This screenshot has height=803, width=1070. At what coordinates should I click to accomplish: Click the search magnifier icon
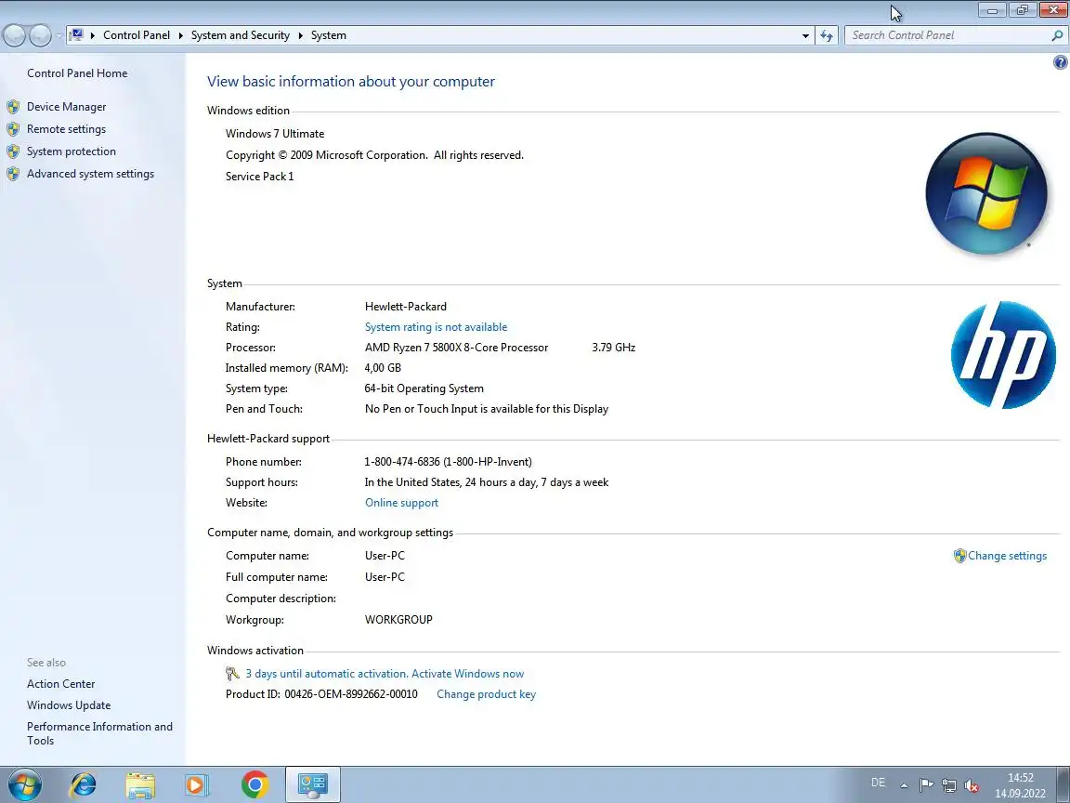click(1057, 35)
